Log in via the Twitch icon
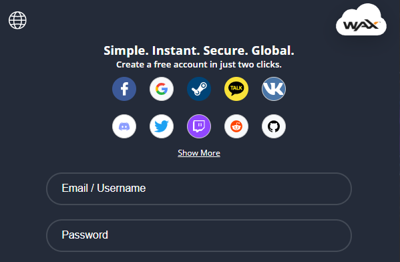Screen dimensions: 400x262 coord(199,126)
